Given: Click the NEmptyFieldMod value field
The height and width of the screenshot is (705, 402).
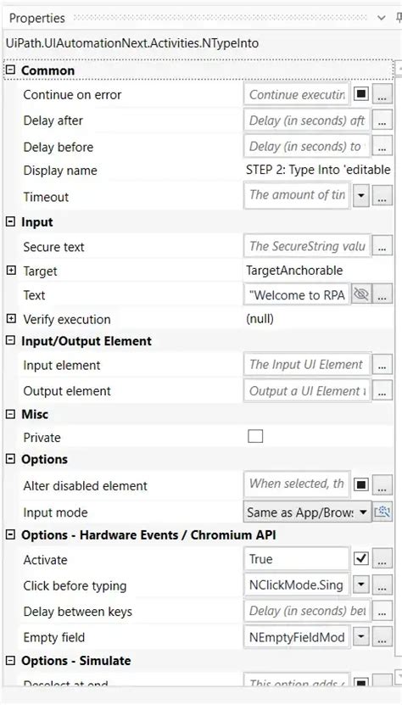Looking at the screenshot, I should click(x=297, y=638).
